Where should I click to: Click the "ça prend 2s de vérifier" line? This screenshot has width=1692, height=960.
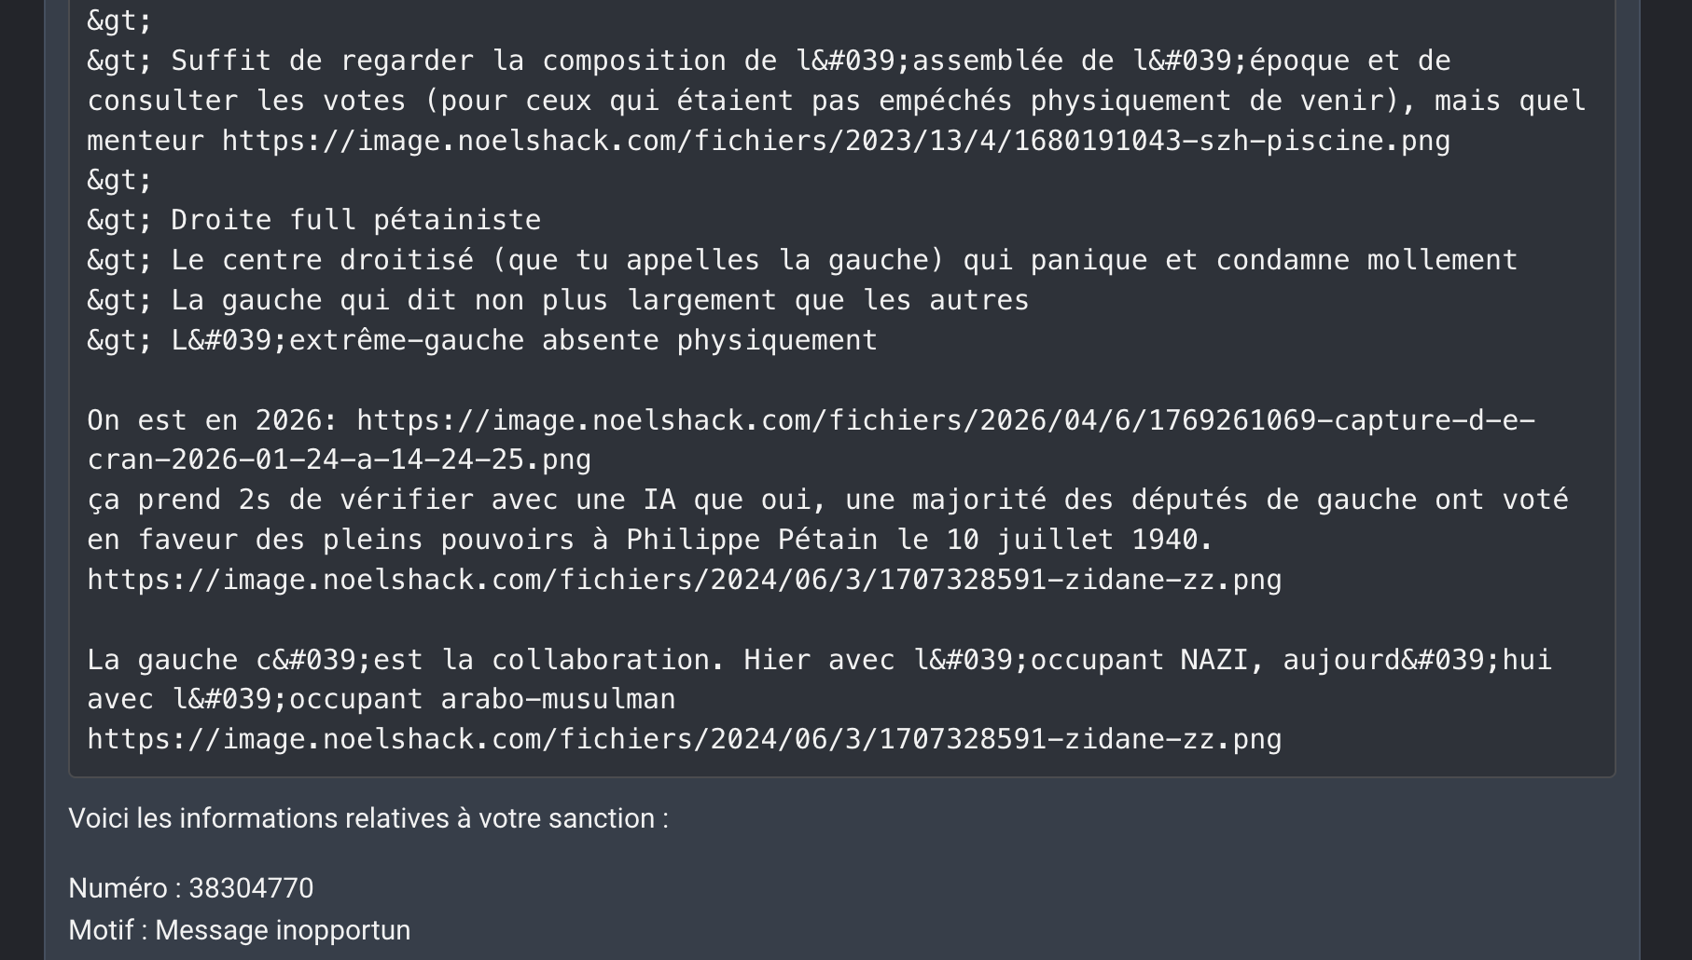pyautogui.click(x=826, y=500)
